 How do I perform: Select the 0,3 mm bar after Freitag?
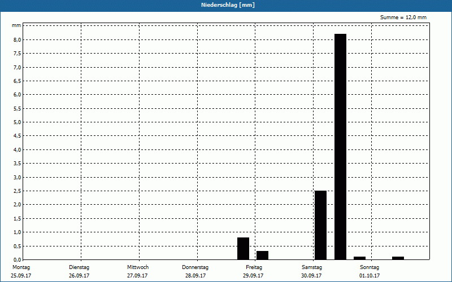262,255
